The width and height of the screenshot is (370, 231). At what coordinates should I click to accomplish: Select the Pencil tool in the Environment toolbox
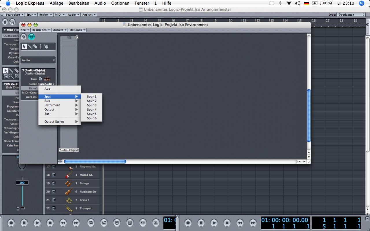point(30,47)
